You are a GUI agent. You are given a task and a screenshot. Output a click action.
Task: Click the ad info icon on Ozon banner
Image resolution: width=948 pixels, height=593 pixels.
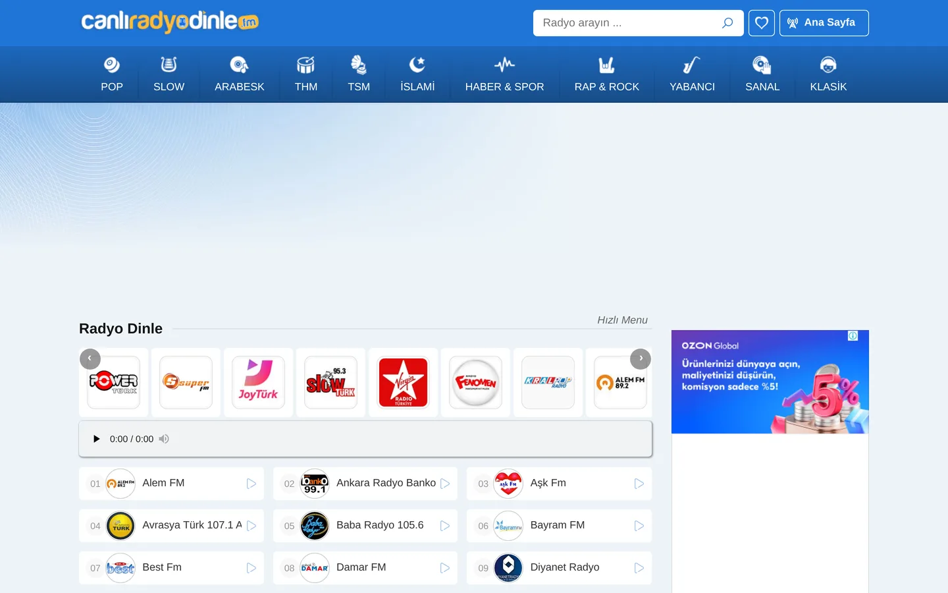[x=853, y=336]
